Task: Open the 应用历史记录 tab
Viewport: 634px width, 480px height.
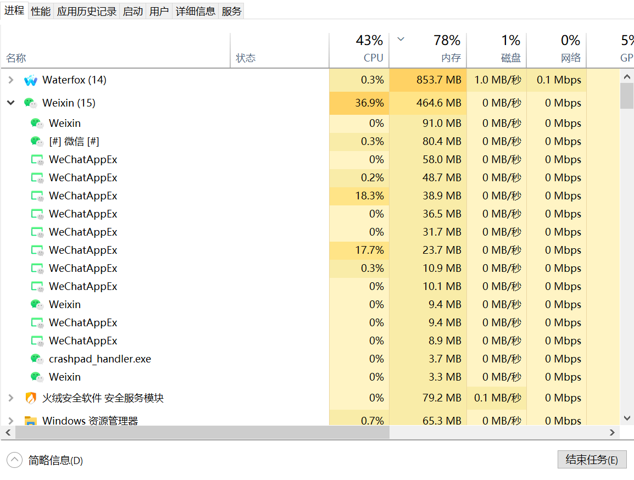Action: pyautogui.click(x=86, y=12)
